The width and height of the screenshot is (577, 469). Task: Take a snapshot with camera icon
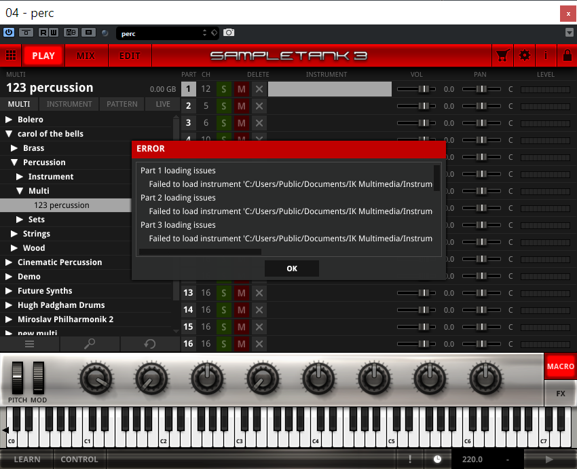click(229, 33)
